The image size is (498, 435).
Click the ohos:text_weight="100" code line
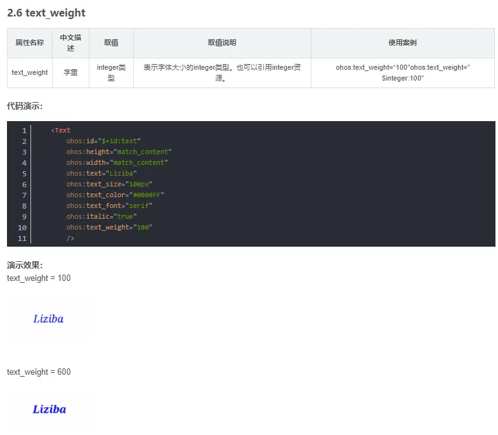click(x=109, y=228)
